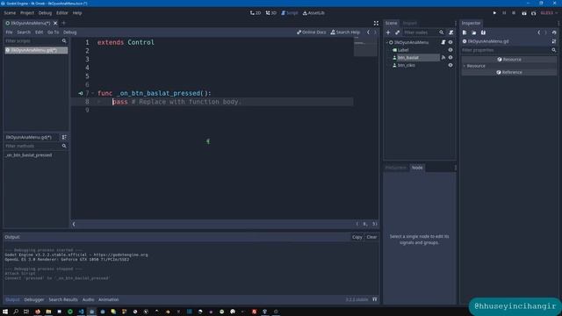Screen dimensions: 562x316
Task: Fold the function at line 7
Action: tap(93, 93)
